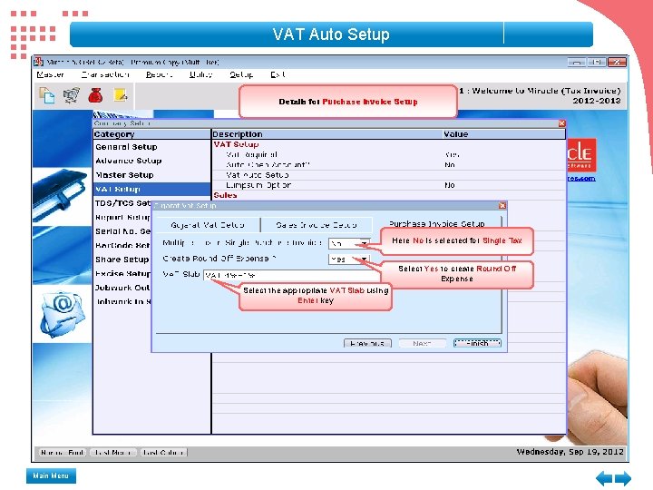Click the diary organizer image in sidebar

[60, 194]
